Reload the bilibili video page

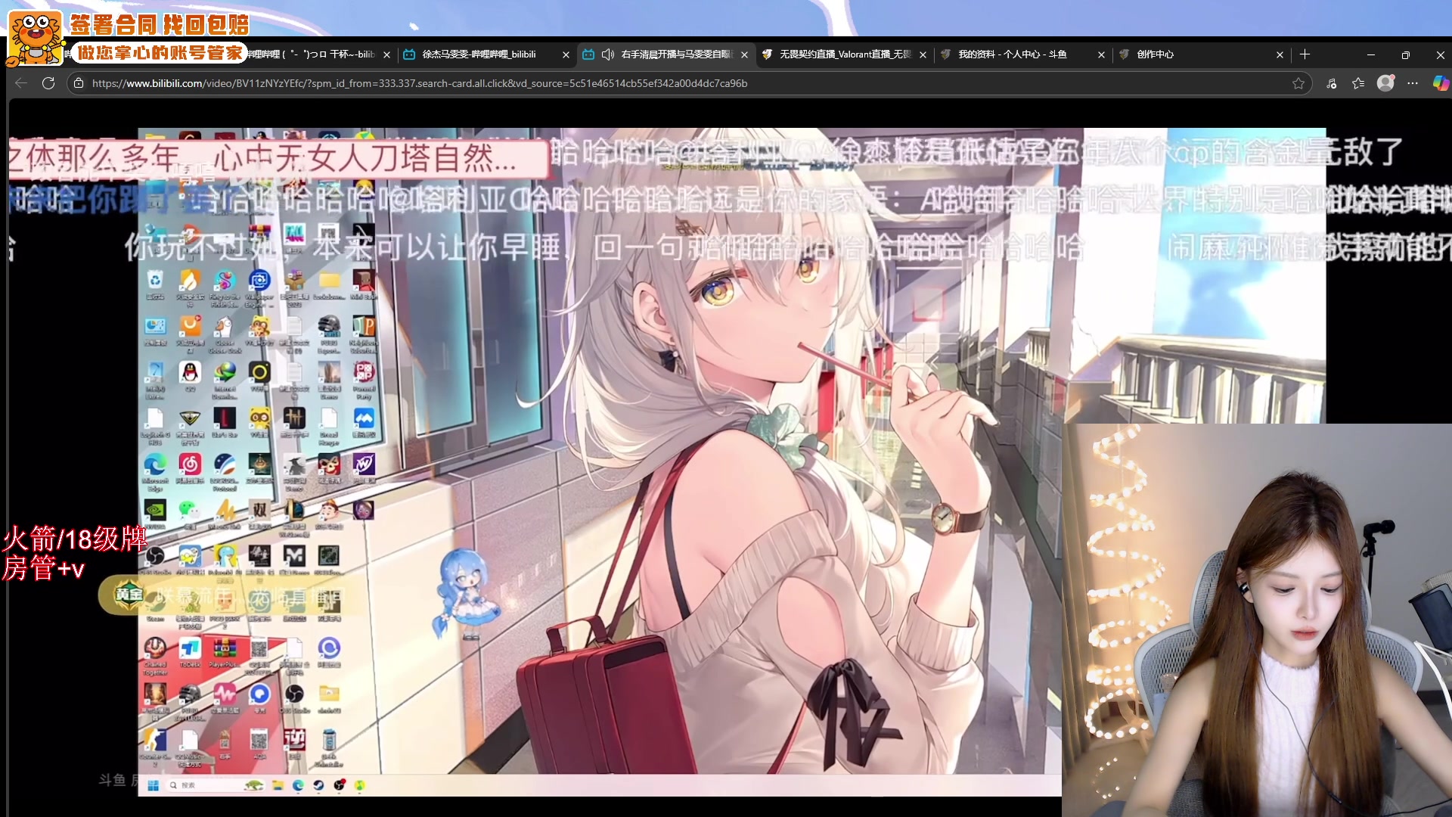(x=48, y=83)
